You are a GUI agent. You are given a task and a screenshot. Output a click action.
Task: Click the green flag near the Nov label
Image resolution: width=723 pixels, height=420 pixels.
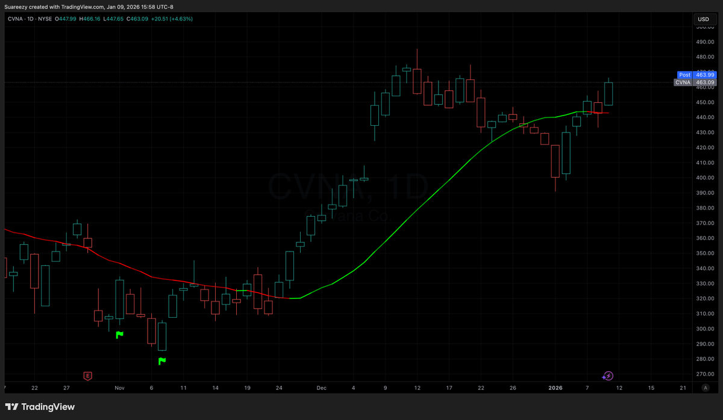click(119, 335)
